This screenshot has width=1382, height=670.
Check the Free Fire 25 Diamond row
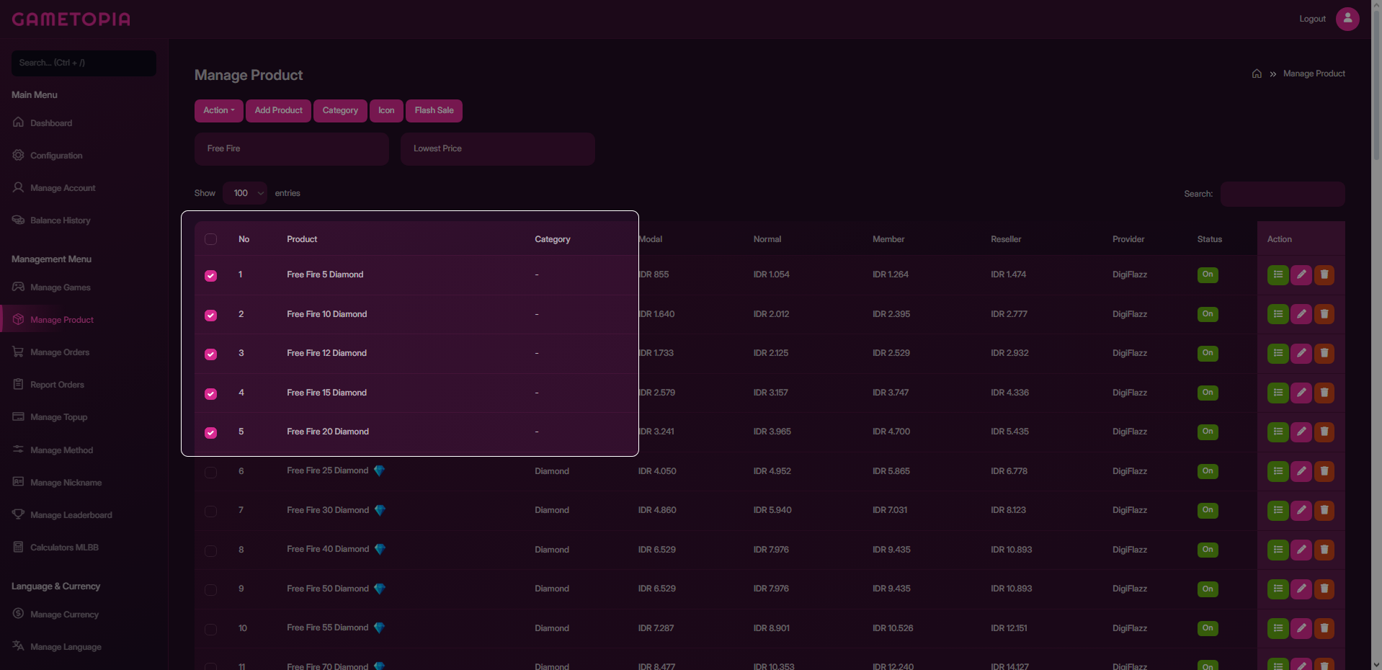point(210,473)
